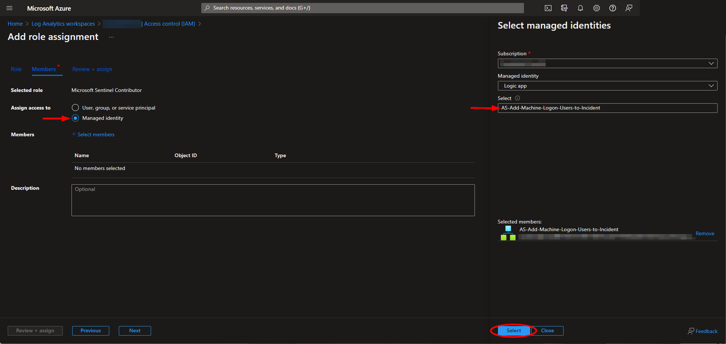This screenshot has height=344, width=726.
Task: Select the Managed identity radio button
Action: coord(75,118)
